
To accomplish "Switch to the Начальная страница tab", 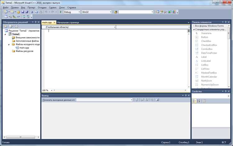I will click(68, 22).
